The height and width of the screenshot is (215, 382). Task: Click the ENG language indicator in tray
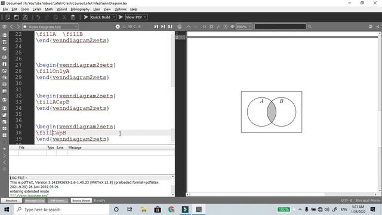click(344, 210)
